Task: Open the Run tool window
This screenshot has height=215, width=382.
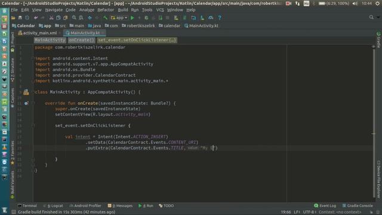Action: coord(146,205)
